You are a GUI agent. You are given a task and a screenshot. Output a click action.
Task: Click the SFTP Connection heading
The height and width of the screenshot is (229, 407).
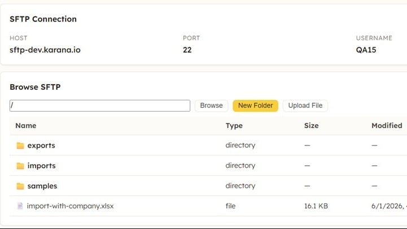point(43,19)
